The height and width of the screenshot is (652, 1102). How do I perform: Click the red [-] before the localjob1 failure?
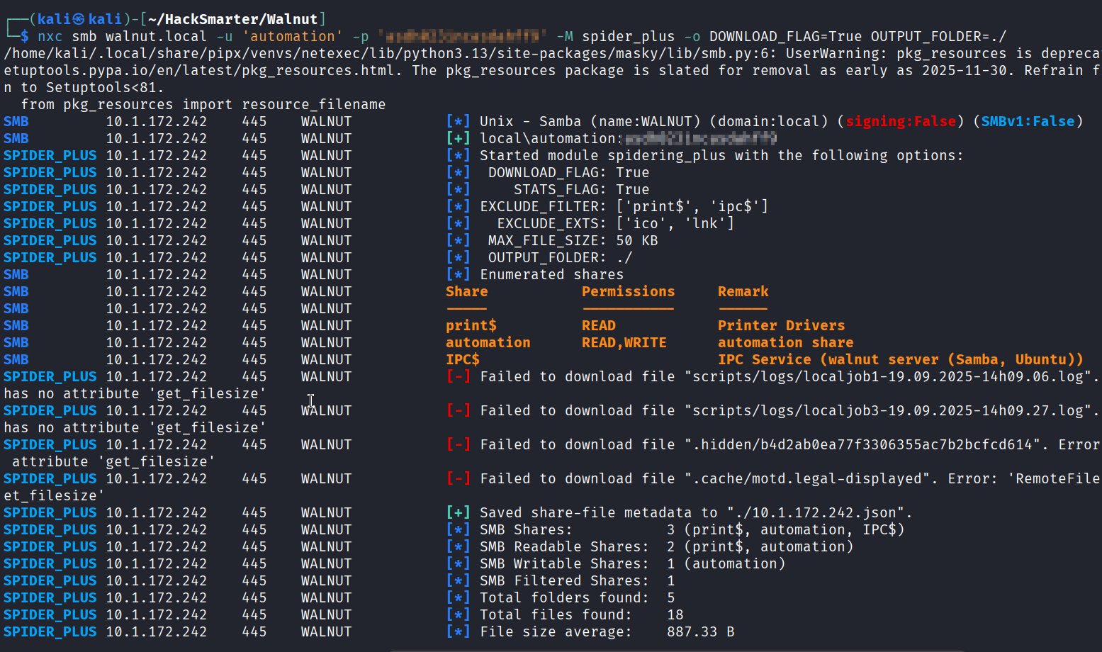[x=458, y=376]
